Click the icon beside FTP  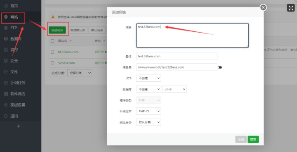[6, 28]
